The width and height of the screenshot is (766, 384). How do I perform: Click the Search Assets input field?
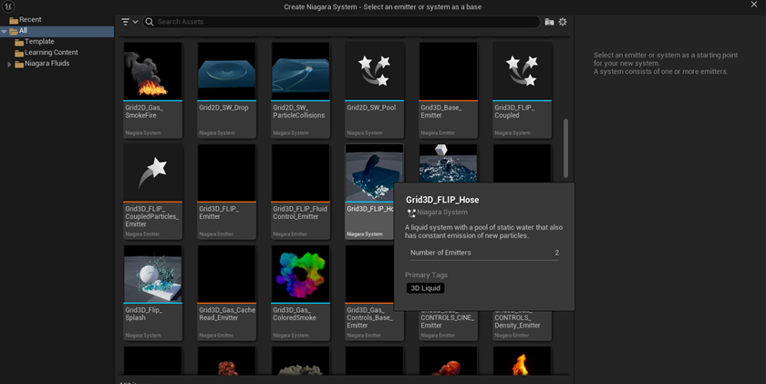pos(347,22)
